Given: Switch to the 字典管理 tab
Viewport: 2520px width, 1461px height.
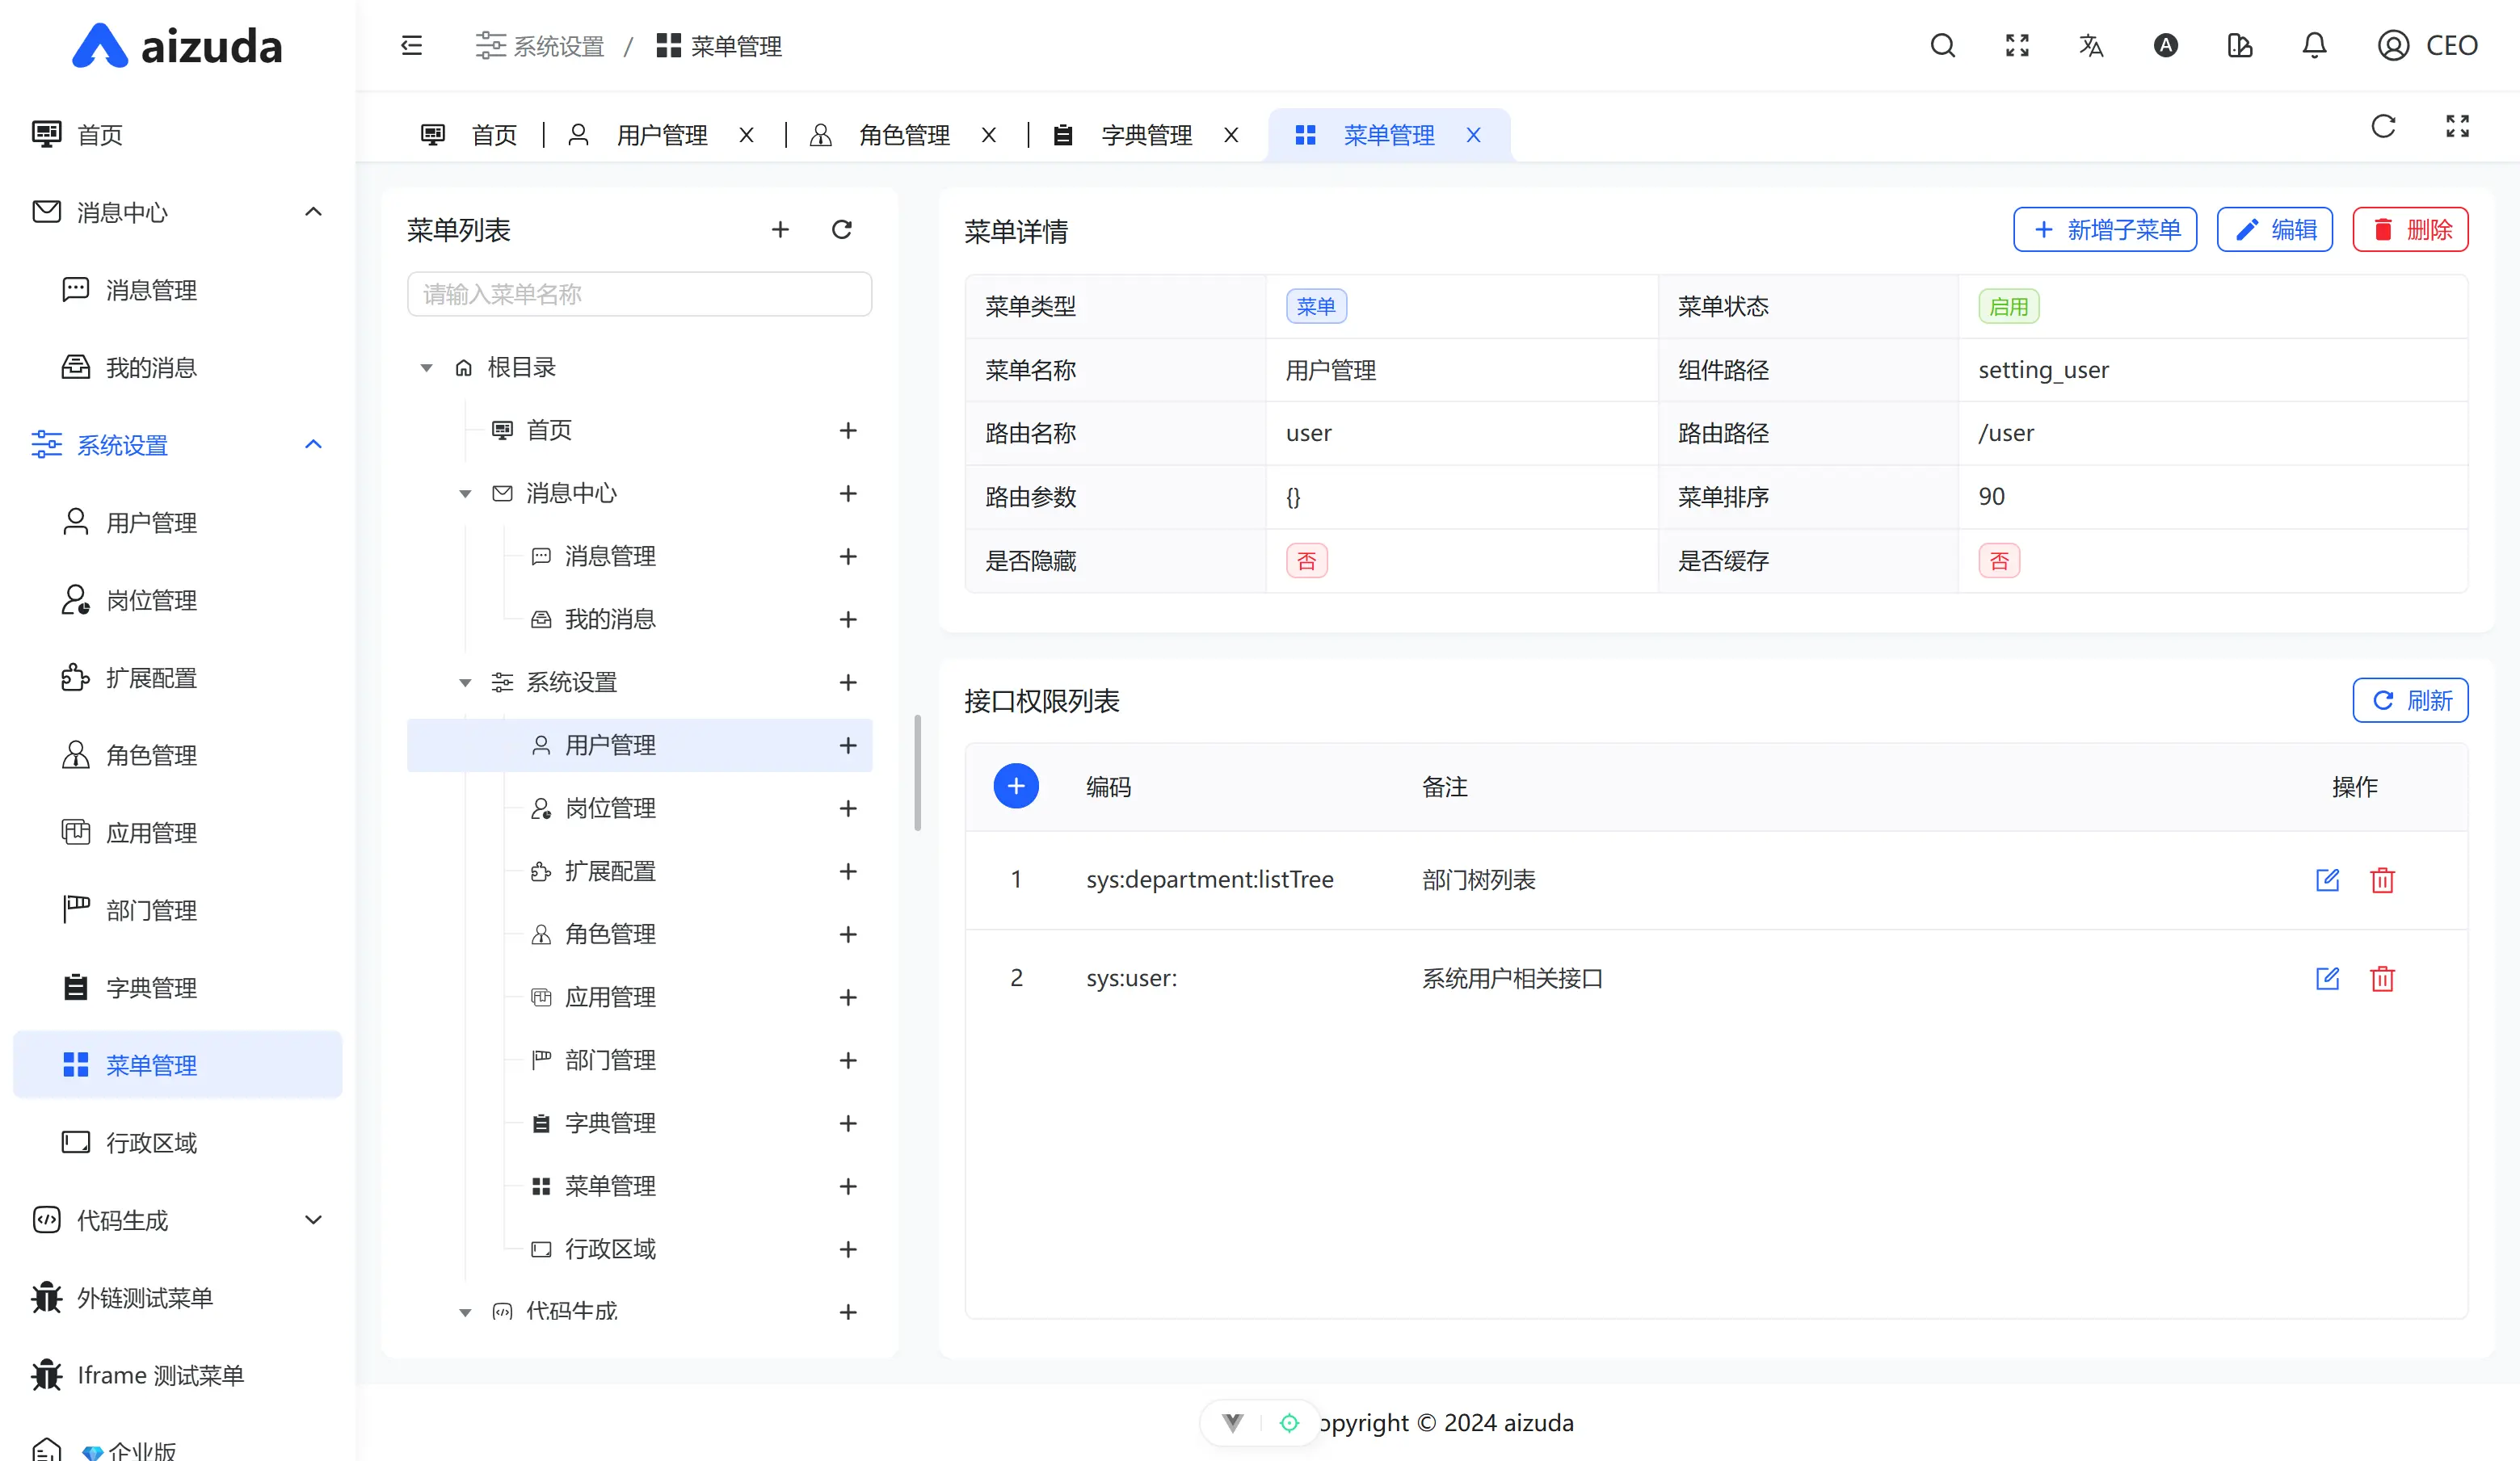Looking at the screenshot, I should coord(1125,135).
